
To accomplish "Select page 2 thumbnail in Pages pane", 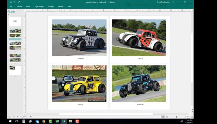I will coord(15,33).
